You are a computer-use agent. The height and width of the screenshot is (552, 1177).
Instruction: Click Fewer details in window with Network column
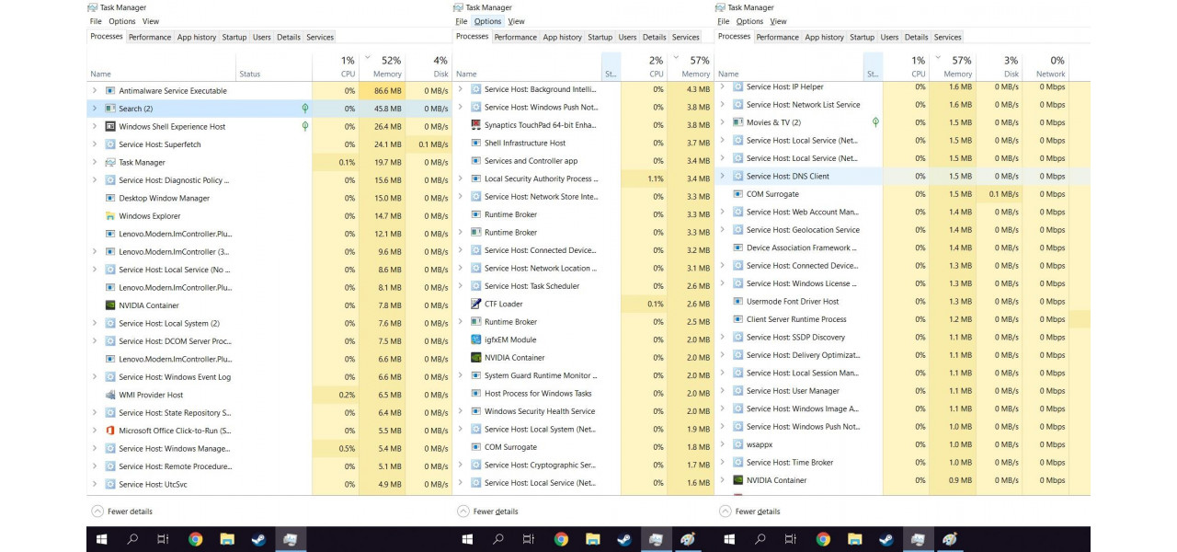(x=749, y=512)
